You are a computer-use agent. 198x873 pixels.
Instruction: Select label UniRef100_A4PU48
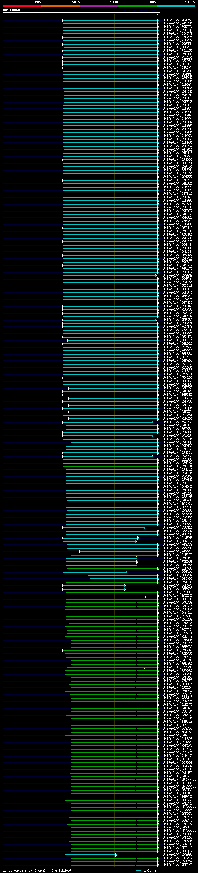(x=178, y=153)
